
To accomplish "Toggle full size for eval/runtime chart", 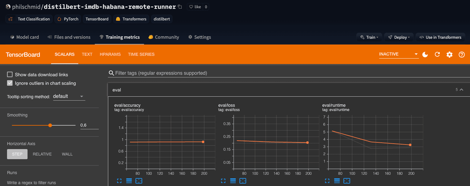I will 327,181.
